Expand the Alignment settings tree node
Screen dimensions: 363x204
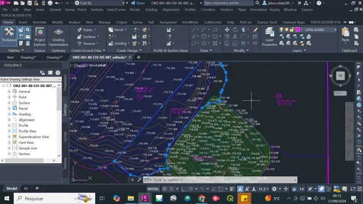coord(9,120)
